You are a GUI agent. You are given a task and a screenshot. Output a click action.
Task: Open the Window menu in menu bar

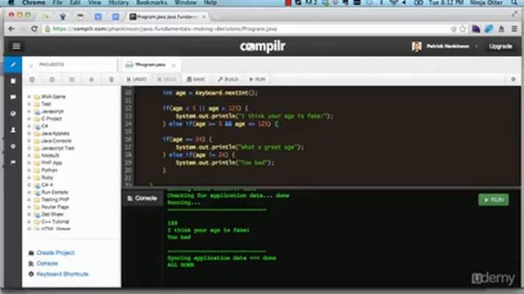pos(186,2)
